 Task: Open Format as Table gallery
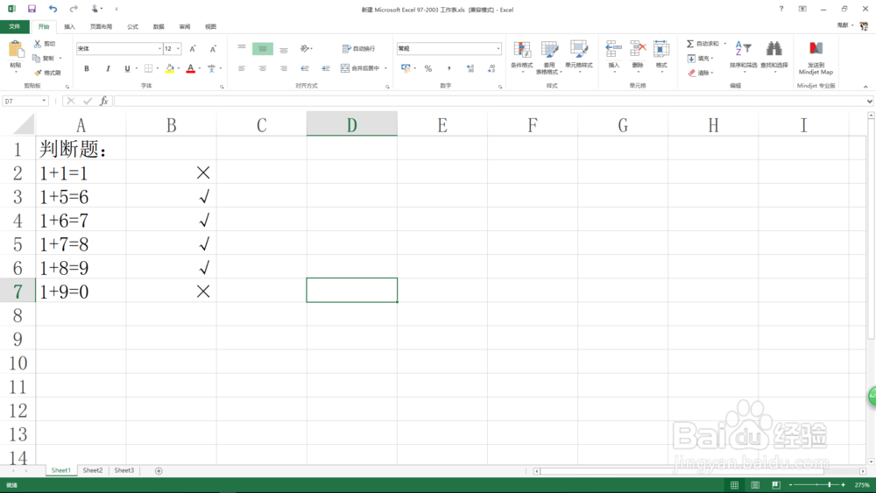549,56
